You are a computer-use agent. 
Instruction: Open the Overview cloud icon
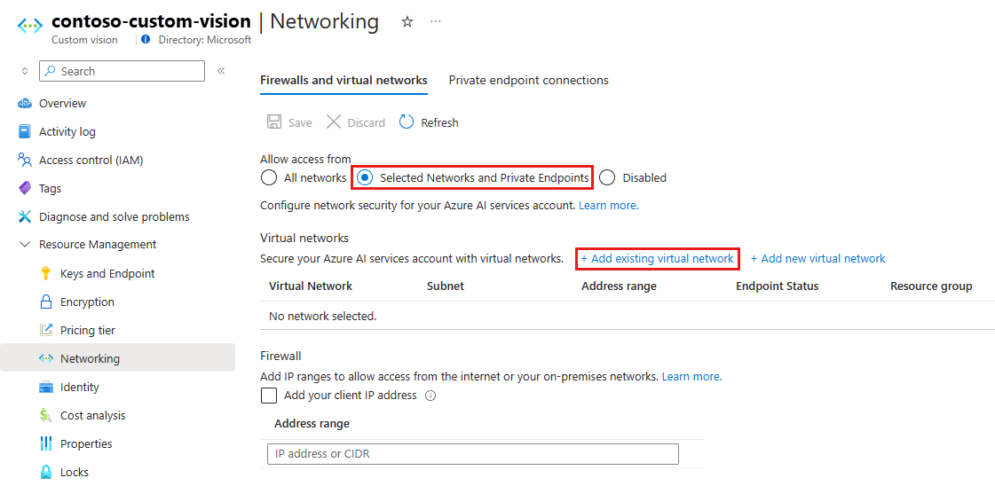(x=25, y=104)
